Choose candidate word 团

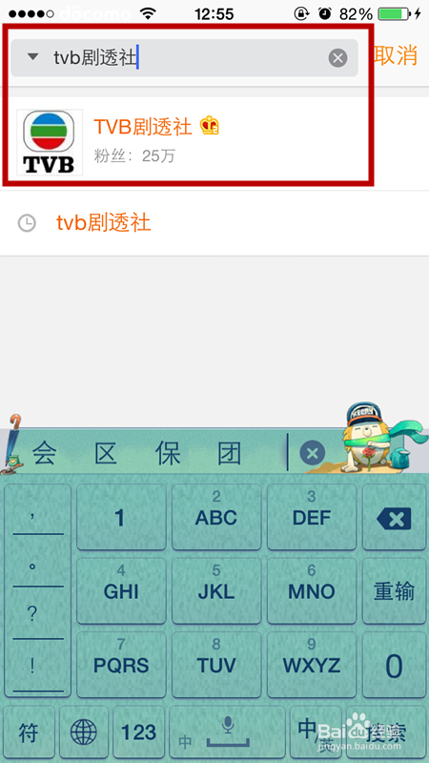pyautogui.click(x=230, y=454)
